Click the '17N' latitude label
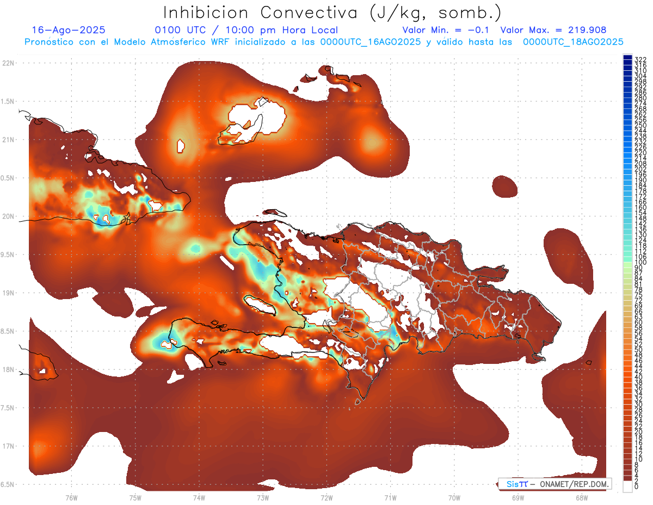653x505 pixels. click(x=8, y=446)
